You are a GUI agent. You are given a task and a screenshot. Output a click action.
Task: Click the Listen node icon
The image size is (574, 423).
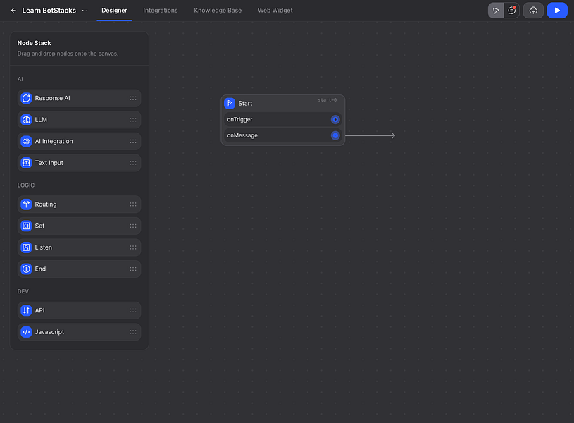coord(26,247)
